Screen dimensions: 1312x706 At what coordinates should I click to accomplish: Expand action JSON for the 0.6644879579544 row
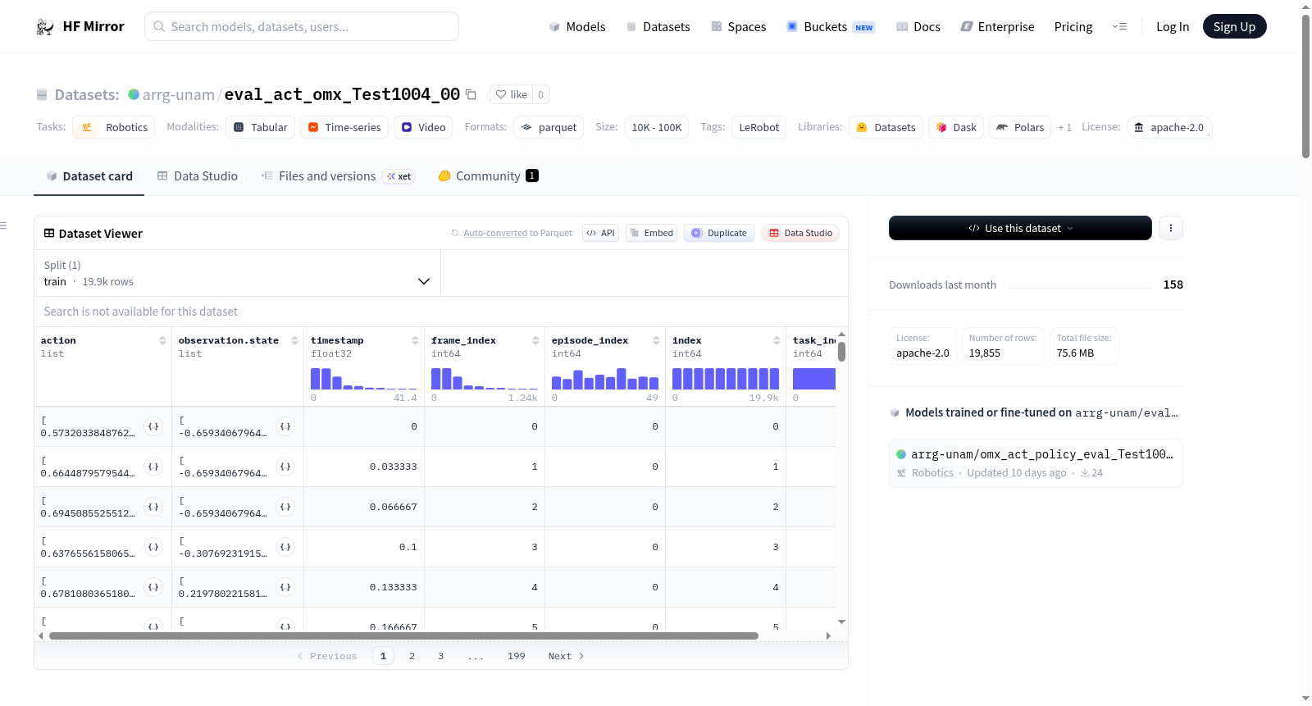pyautogui.click(x=153, y=467)
